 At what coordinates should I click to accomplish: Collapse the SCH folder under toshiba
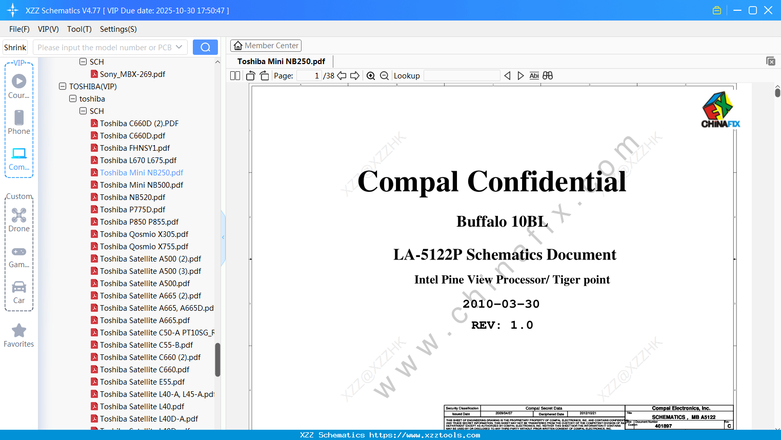pyautogui.click(x=83, y=111)
